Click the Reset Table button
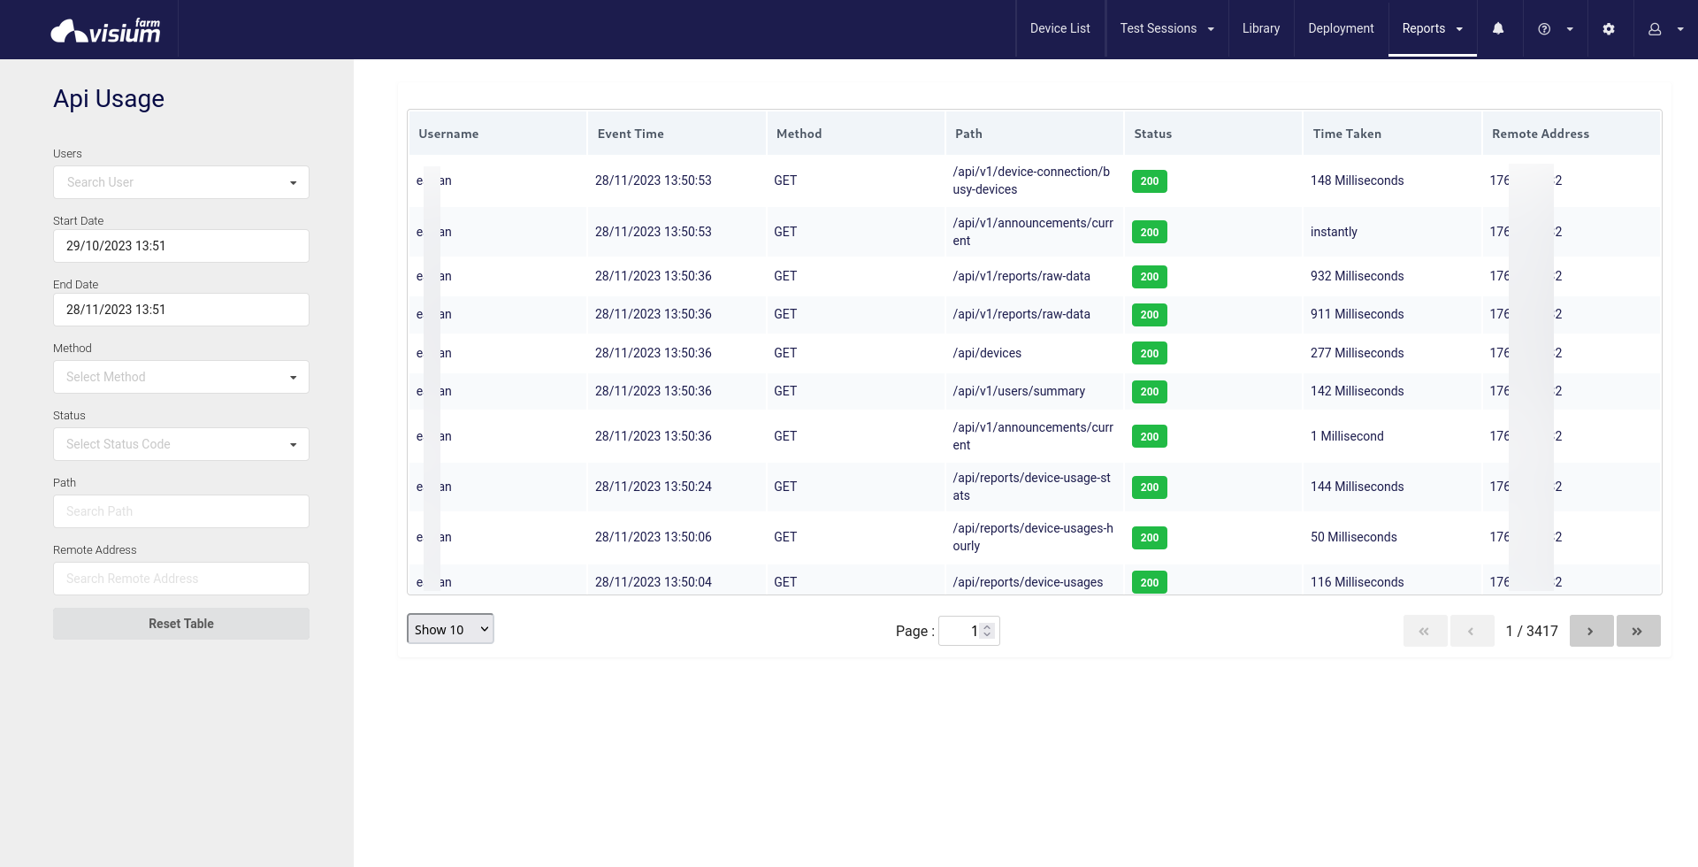Viewport: 1698px width, 867px height. [x=181, y=624]
